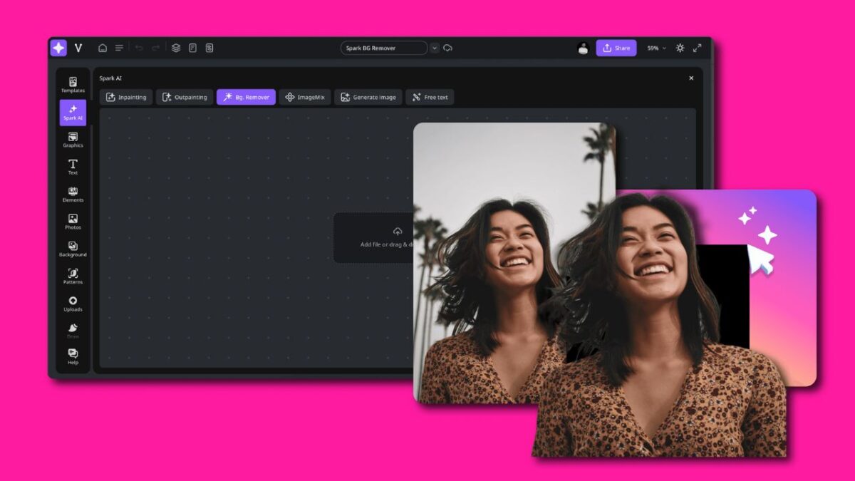
Task: Select the Bg. Remover tab
Action: point(246,97)
